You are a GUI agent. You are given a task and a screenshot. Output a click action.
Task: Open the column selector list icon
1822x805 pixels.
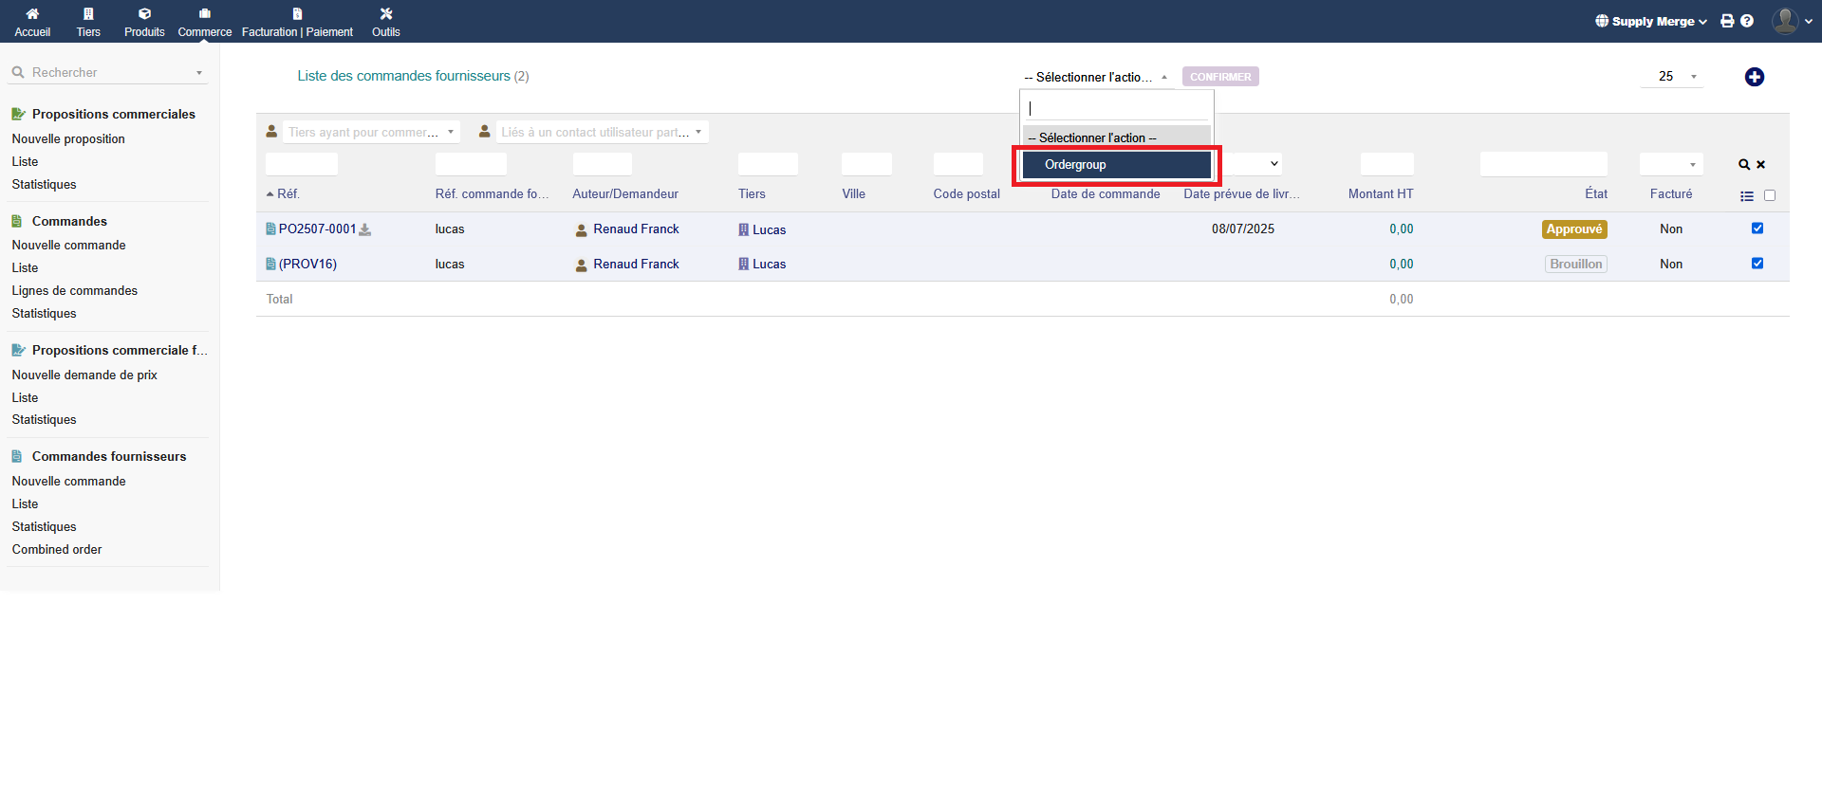pyautogui.click(x=1746, y=196)
